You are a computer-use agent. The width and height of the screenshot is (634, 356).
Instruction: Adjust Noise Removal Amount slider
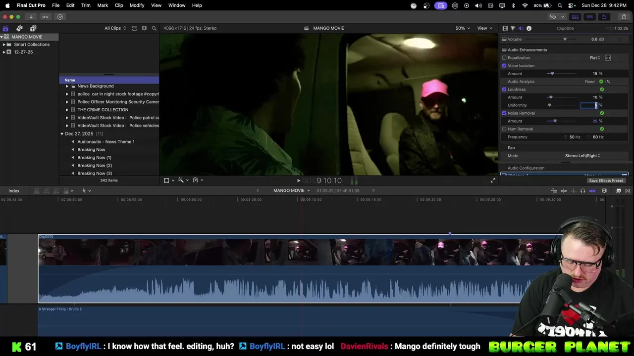click(555, 121)
